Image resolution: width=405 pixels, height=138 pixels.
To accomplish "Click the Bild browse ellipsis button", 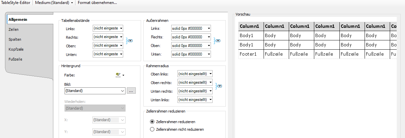I will pos(131,91).
